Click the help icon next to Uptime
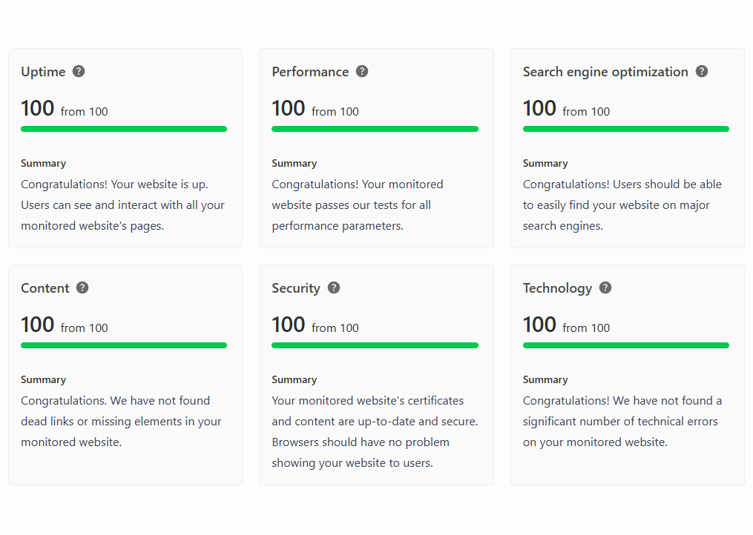 click(79, 72)
